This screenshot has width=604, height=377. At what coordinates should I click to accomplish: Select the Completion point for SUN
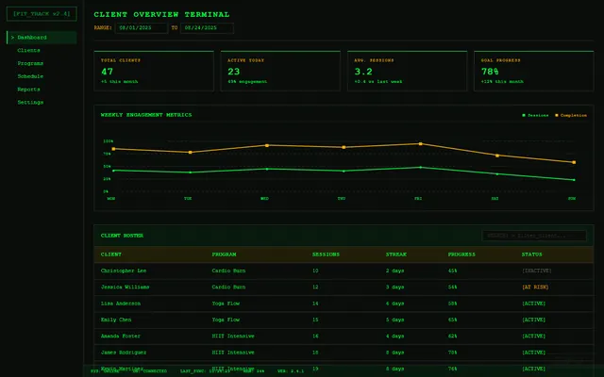[x=574, y=162]
